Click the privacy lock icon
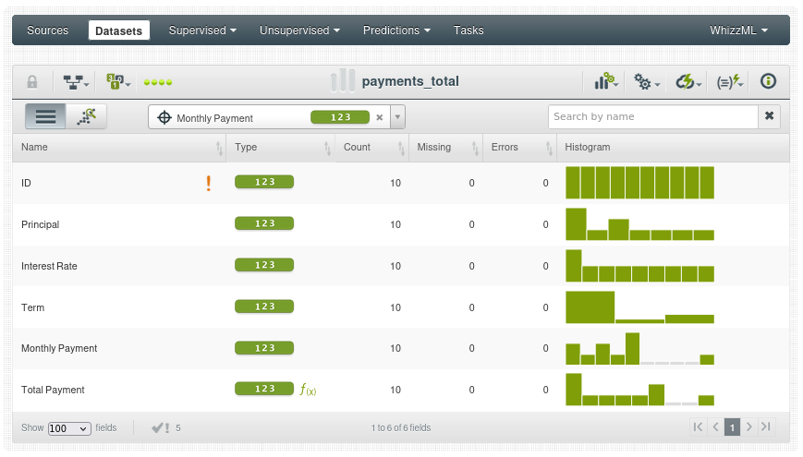The width and height of the screenshot is (803, 457). click(32, 82)
